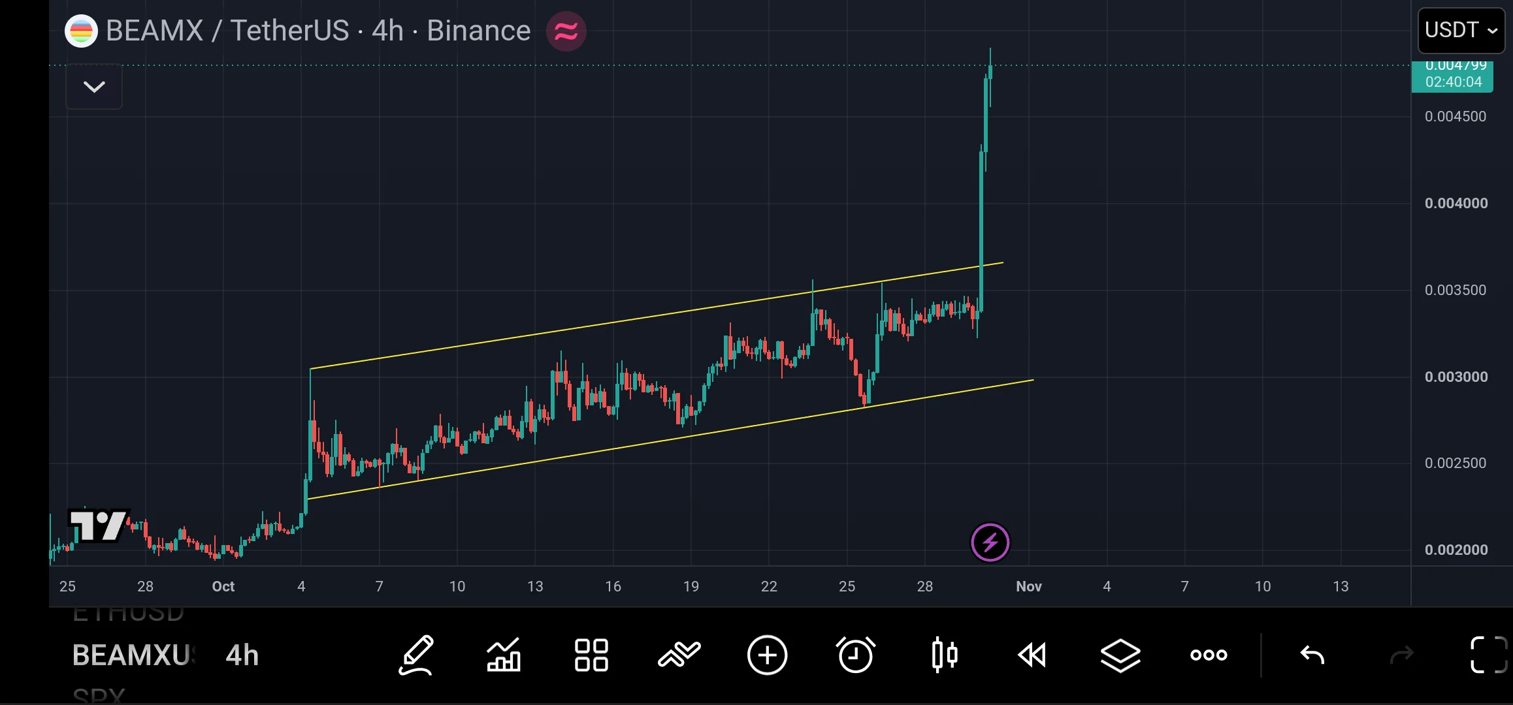Open the 4h timeframe selector
This screenshot has height=705, width=1513.
(x=242, y=655)
